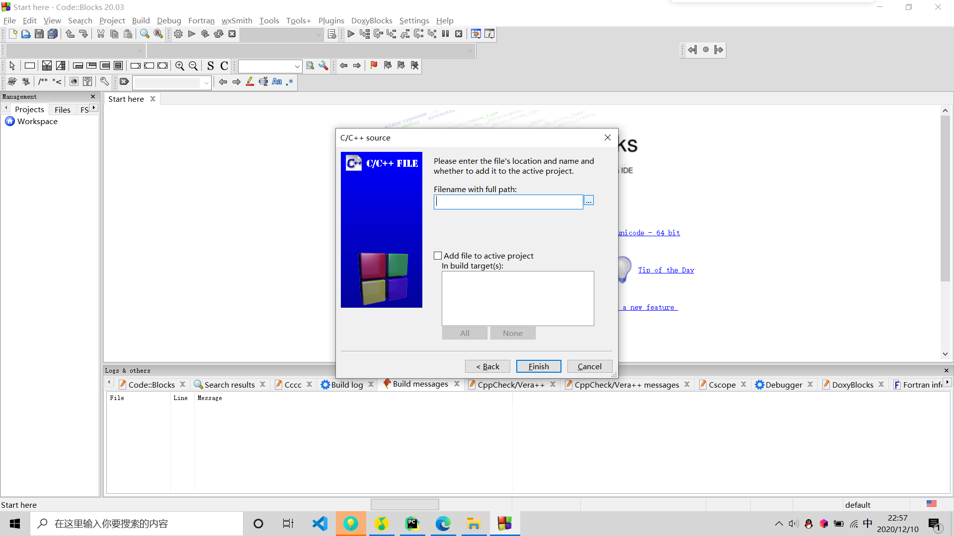Click the Filename with full path field
This screenshot has width=954, height=536.
[508, 201]
